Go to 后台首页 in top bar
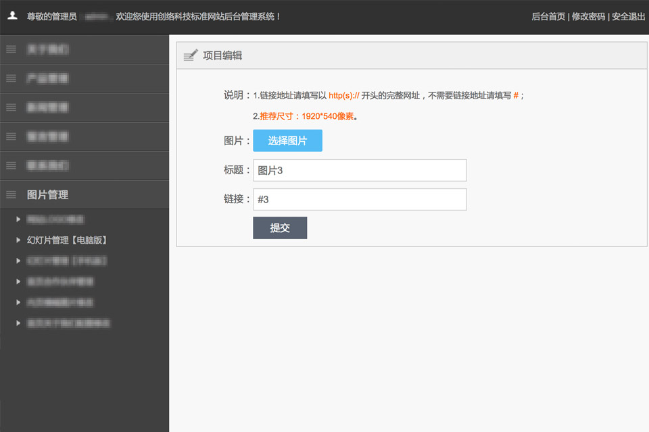 548,16
